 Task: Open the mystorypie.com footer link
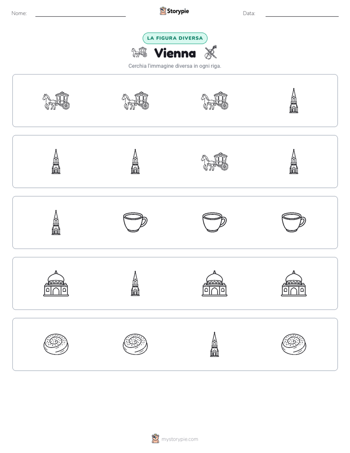click(x=179, y=439)
